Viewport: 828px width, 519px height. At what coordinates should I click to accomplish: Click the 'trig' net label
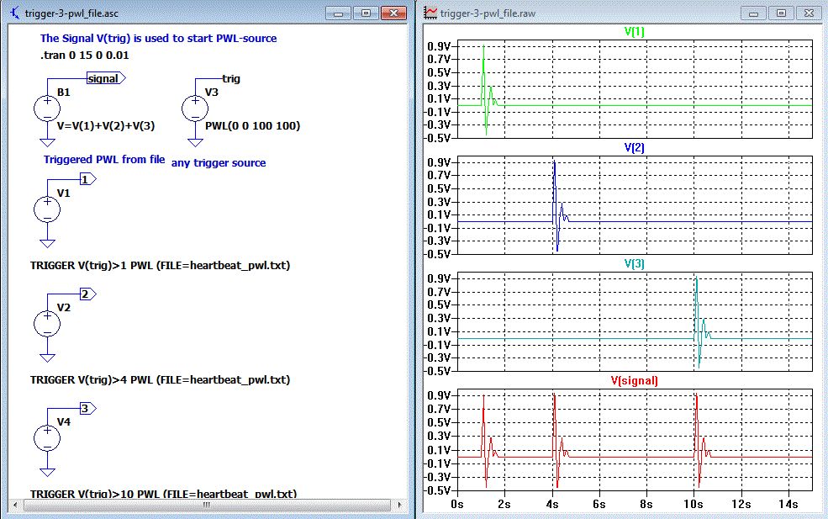pos(230,78)
